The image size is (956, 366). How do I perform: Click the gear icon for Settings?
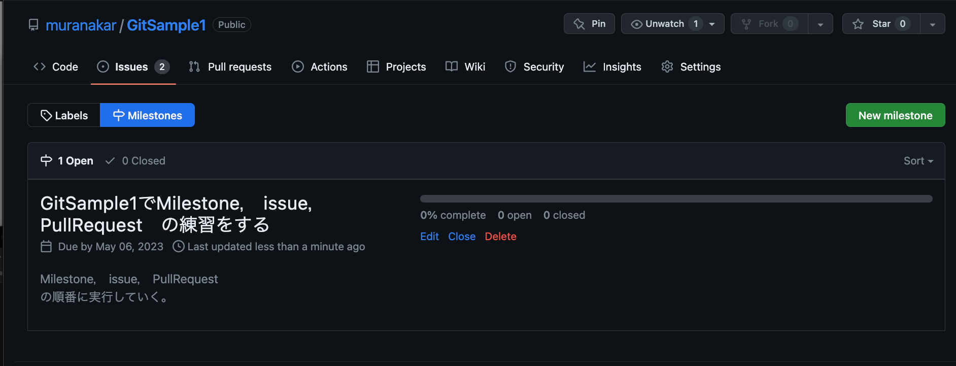pos(667,66)
